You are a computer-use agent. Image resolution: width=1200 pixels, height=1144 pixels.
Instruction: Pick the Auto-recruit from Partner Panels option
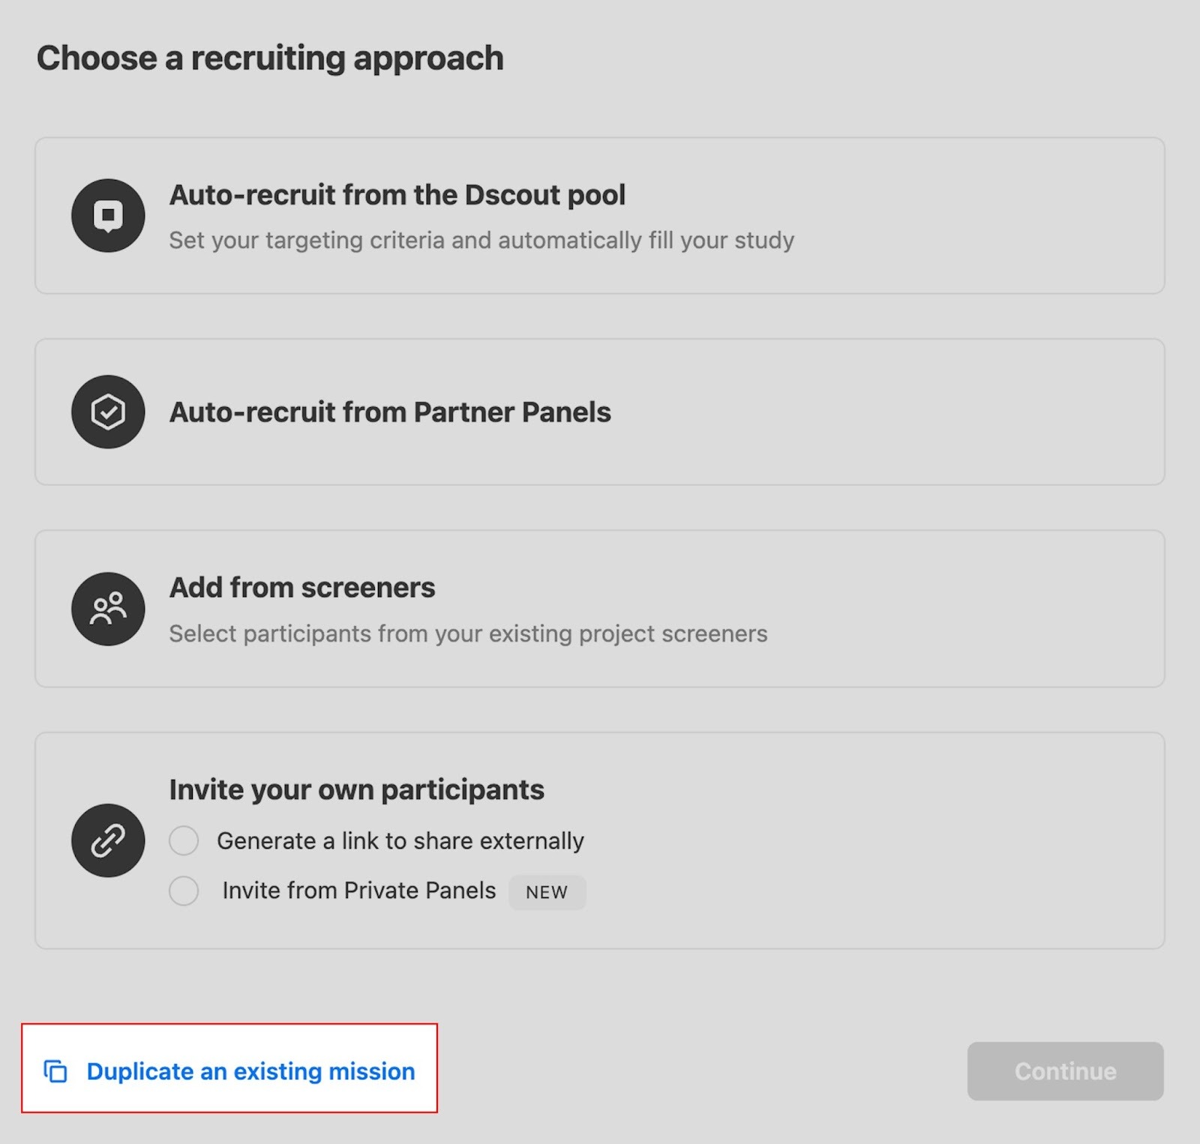(x=390, y=412)
